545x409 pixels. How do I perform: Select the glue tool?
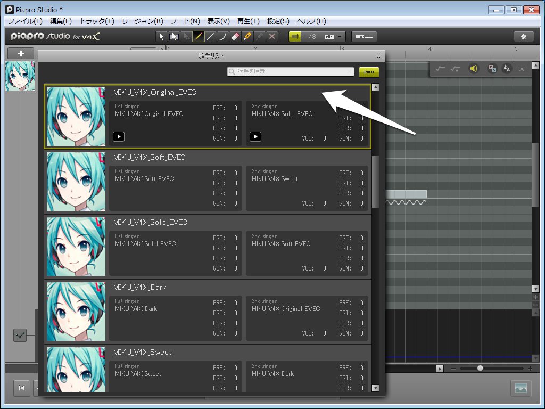[260, 37]
